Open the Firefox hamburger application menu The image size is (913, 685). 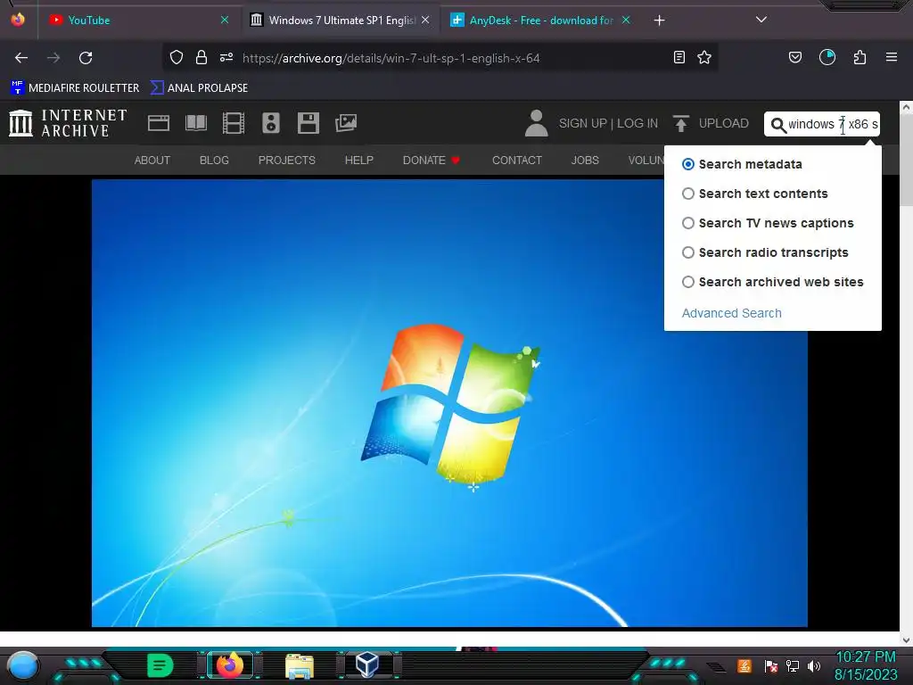(x=892, y=57)
